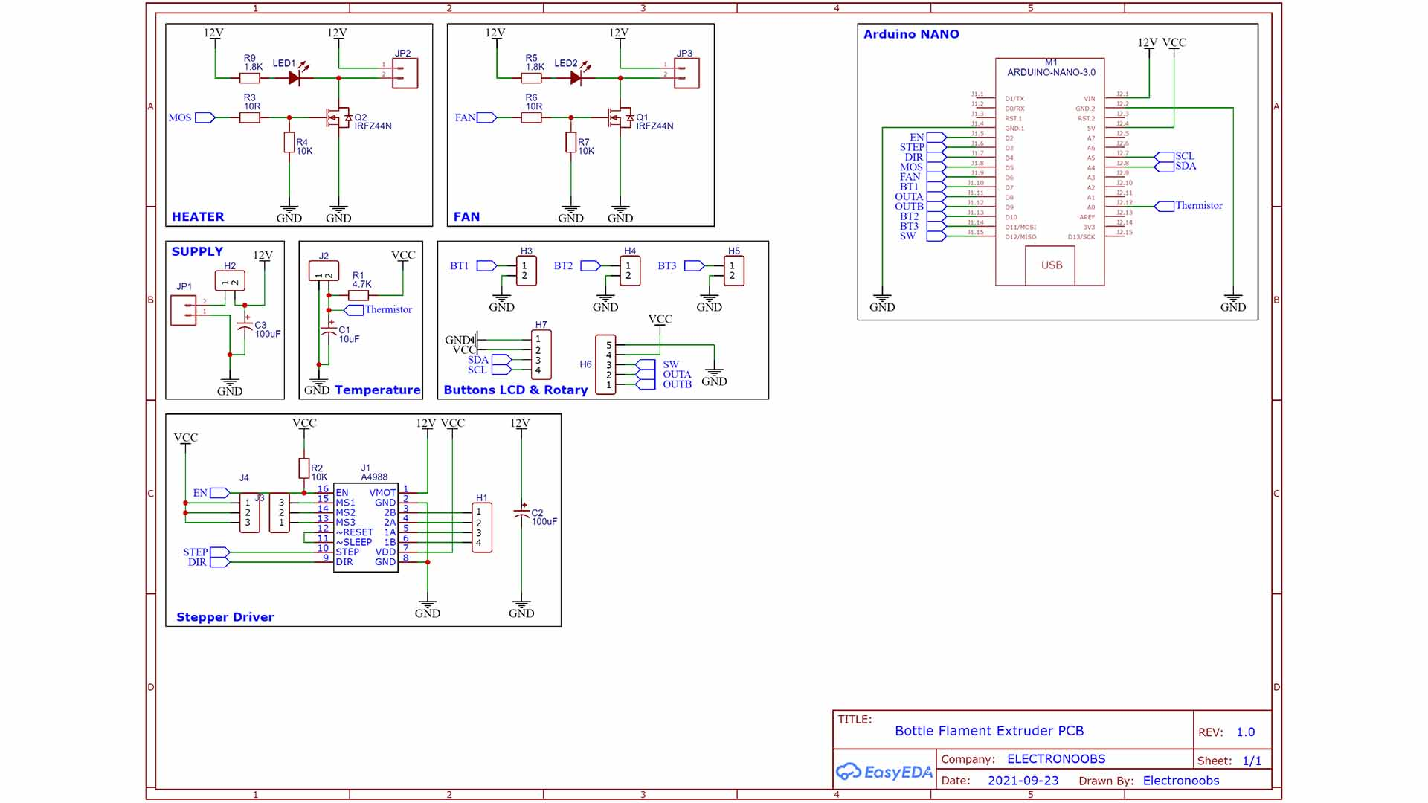Click the SUPPLY section title

tap(197, 251)
